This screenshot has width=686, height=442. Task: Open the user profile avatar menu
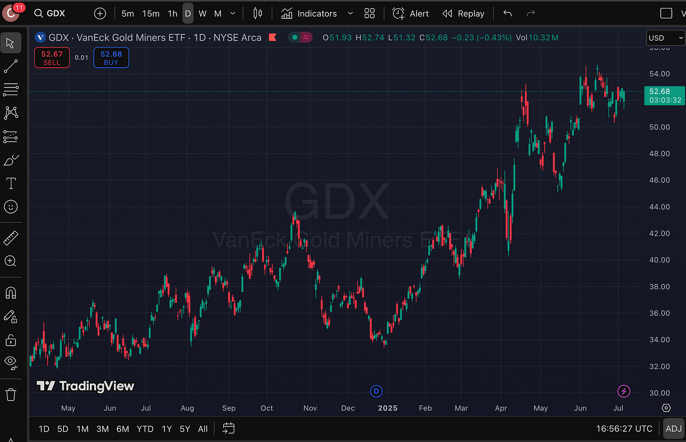[x=10, y=14]
